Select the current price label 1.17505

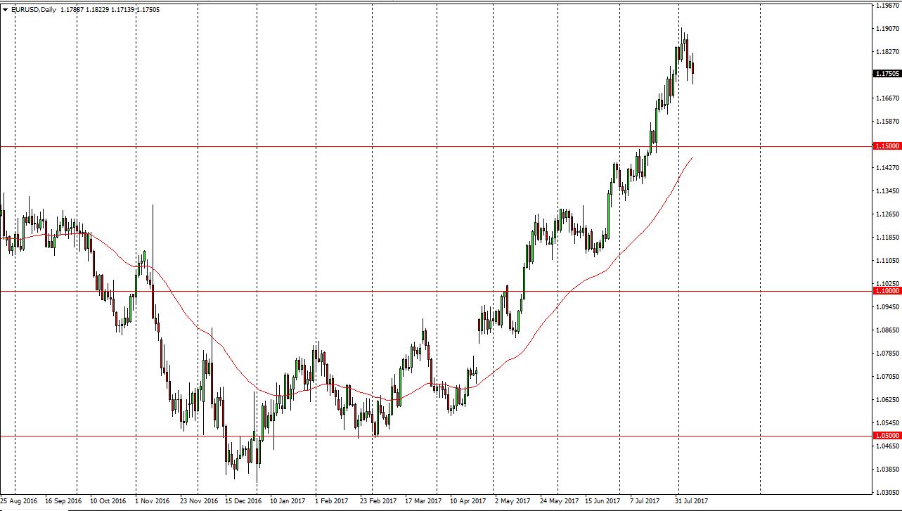click(x=887, y=74)
